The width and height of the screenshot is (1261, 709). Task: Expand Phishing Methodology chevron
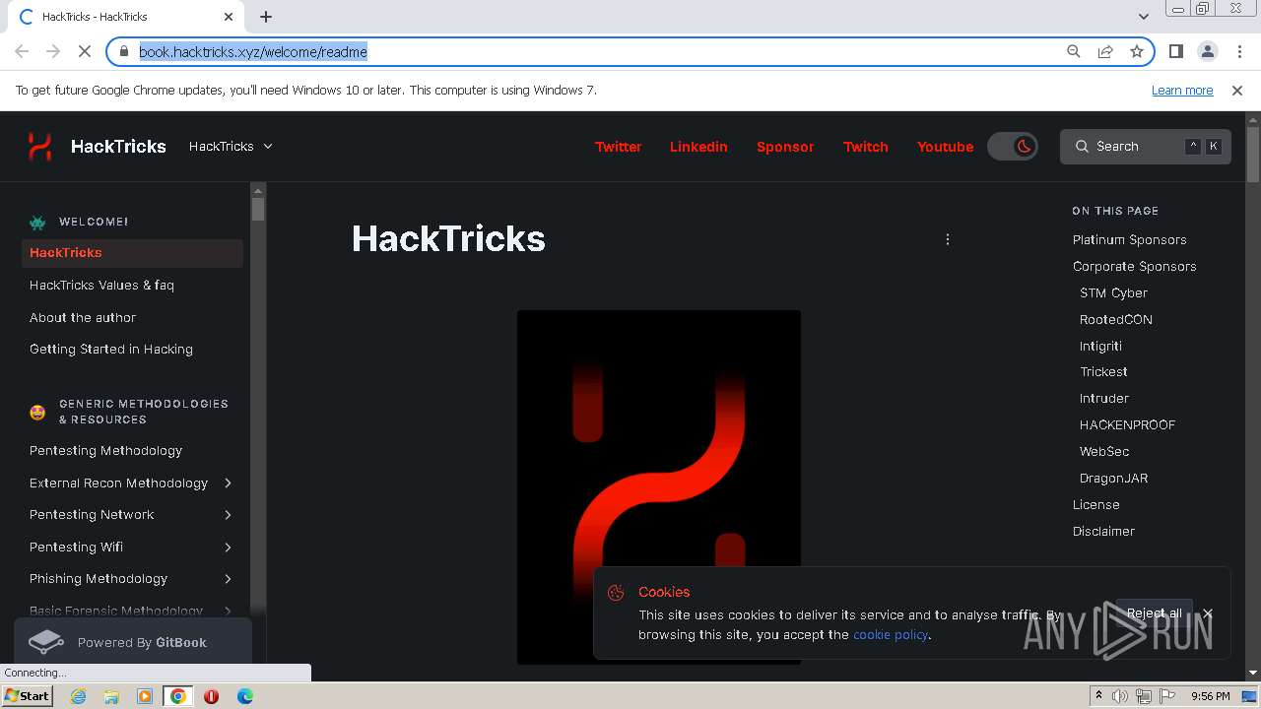228,579
